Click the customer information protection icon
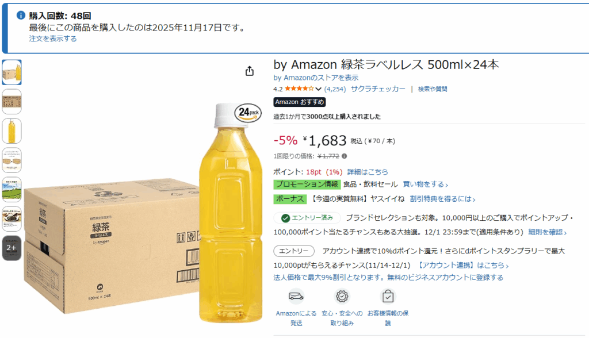 pos(388,296)
